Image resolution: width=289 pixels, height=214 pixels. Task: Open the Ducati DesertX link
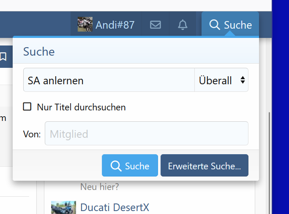pyautogui.click(x=115, y=207)
